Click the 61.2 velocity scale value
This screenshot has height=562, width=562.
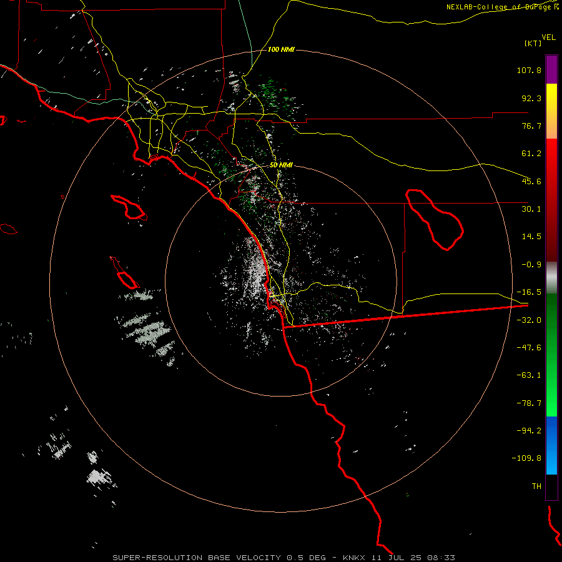point(531,154)
